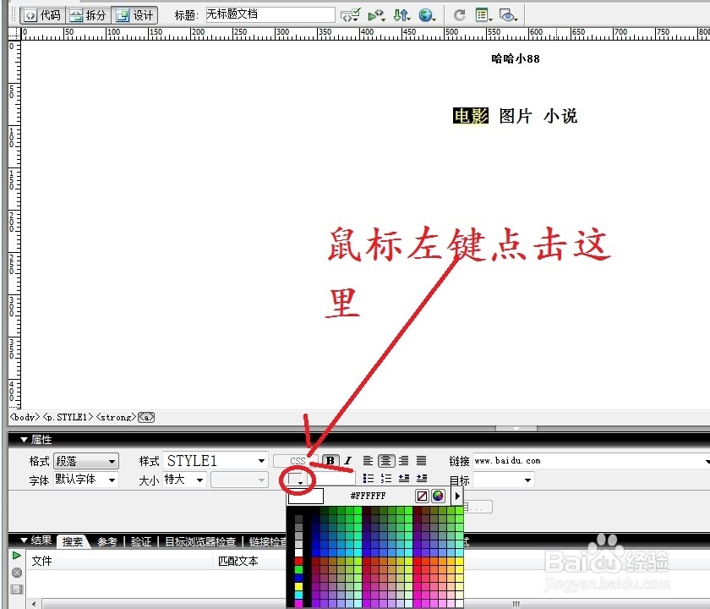
Task: Apply unordered list icon
Action: click(369, 479)
